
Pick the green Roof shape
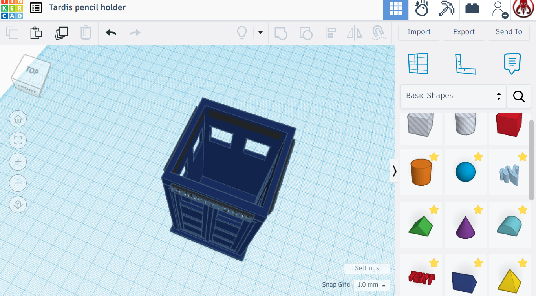tap(421, 227)
